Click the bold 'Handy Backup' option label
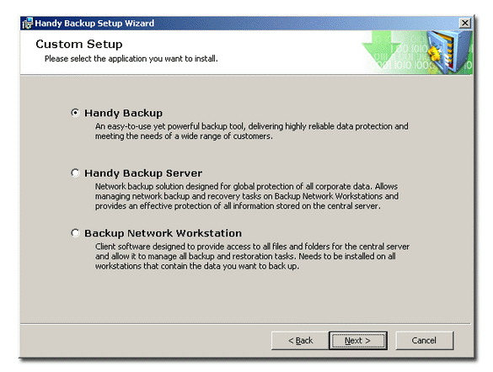This screenshot has height=372, width=493. tap(123, 113)
